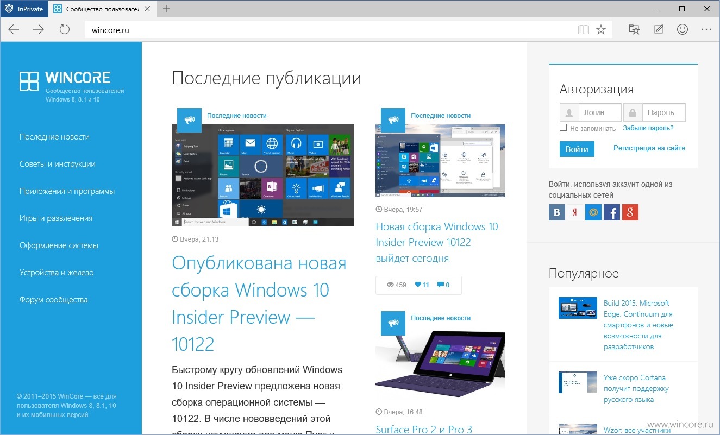Open the purple Surface tablet thumbnail
720x435 pixels.
click(x=440, y=363)
